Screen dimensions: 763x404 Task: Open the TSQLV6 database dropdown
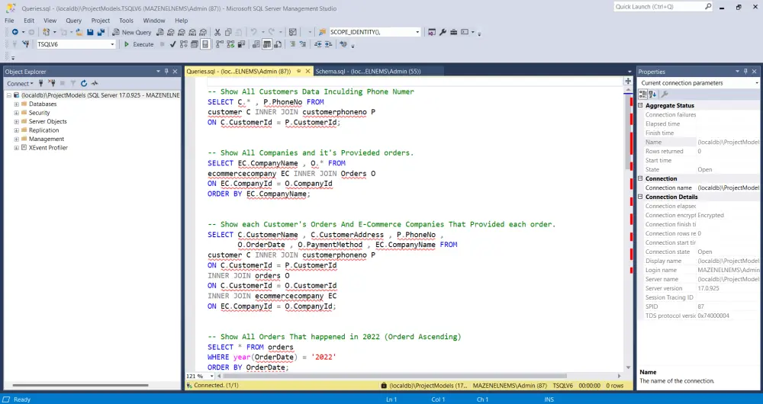(112, 45)
